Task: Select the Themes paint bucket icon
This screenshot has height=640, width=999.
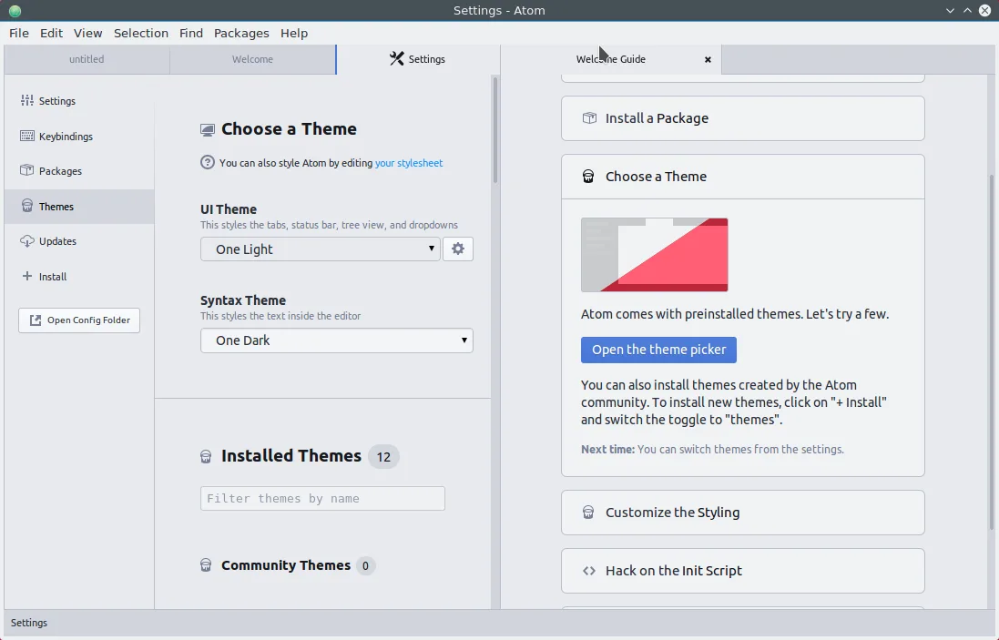Action: (x=26, y=206)
